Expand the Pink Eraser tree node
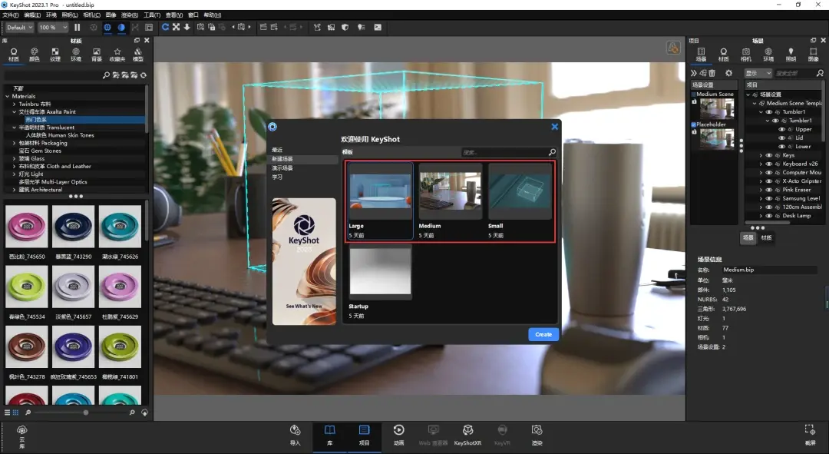The width and height of the screenshot is (829, 454). pyautogui.click(x=761, y=190)
